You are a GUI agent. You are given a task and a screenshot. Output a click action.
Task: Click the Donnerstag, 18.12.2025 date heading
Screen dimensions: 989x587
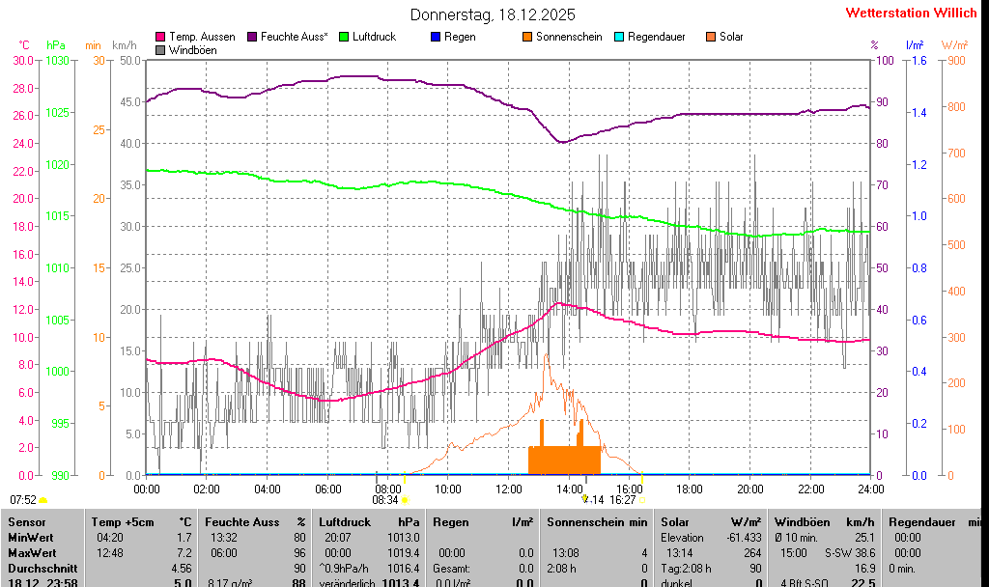[x=493, y=14]
